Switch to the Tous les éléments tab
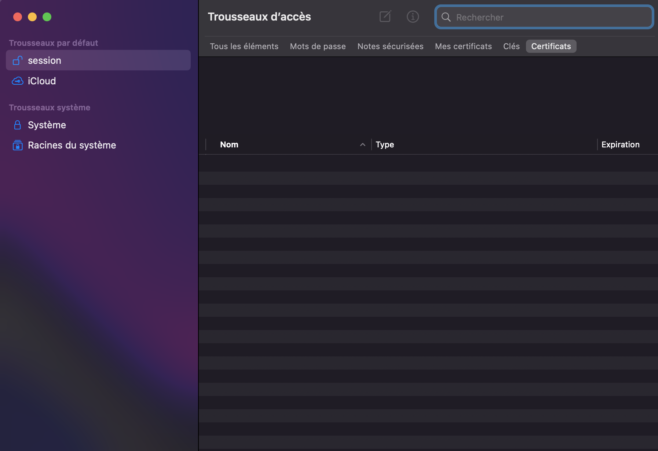The image size is (658, 451). pyautogui.click(x=244, y=46)
